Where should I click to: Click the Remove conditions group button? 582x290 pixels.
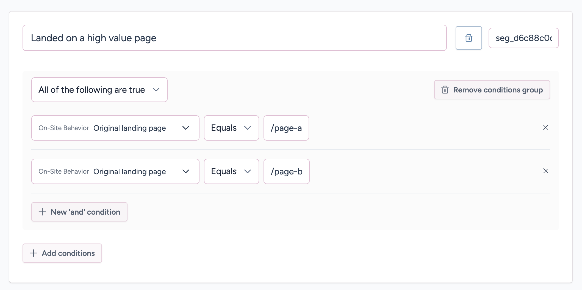(x=492, y=90)
